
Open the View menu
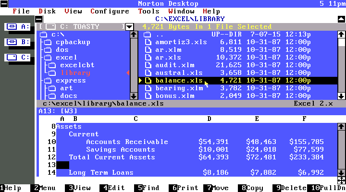(x=73, y=11)
